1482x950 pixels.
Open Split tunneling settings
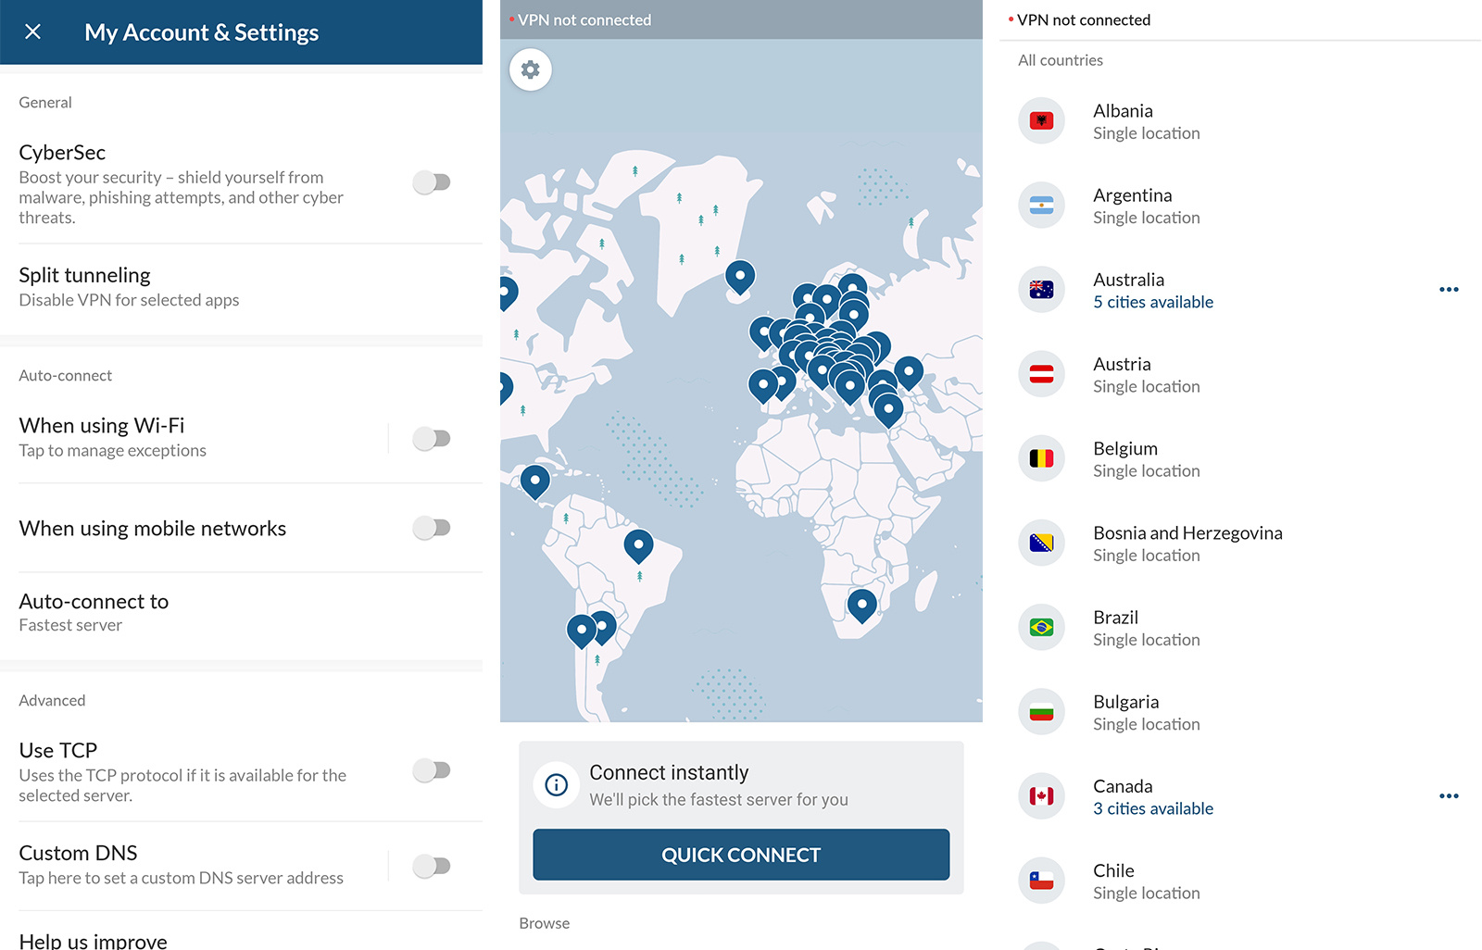[x=241, y=287]
